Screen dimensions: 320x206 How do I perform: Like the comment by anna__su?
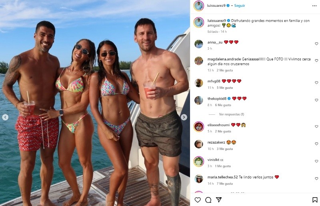(x=316, y=44)
